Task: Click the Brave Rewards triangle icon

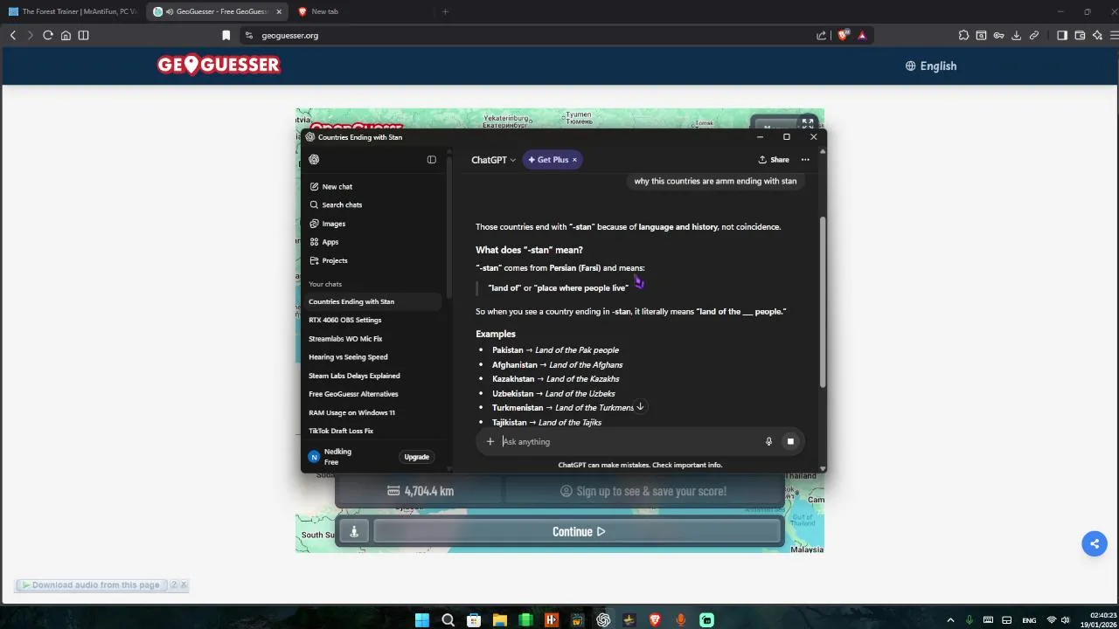Action: [x=862, y=36]
